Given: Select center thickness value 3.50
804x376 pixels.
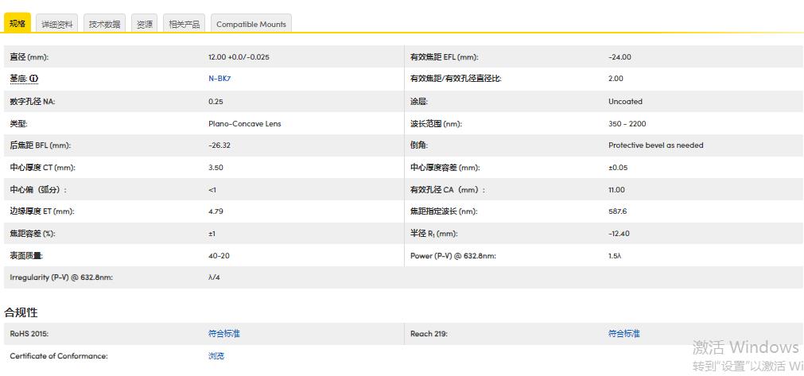Looking at the screenshot, I should (216, 168).
